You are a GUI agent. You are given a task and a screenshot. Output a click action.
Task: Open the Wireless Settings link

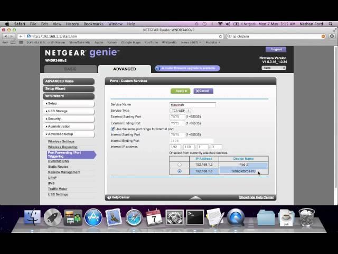(61, 141)
